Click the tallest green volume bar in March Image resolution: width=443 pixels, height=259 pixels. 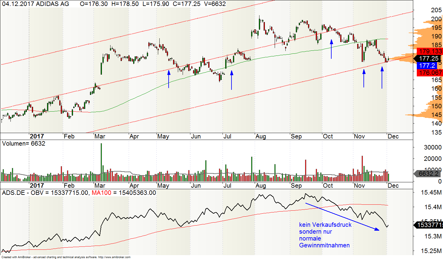(x=101, y=162)
